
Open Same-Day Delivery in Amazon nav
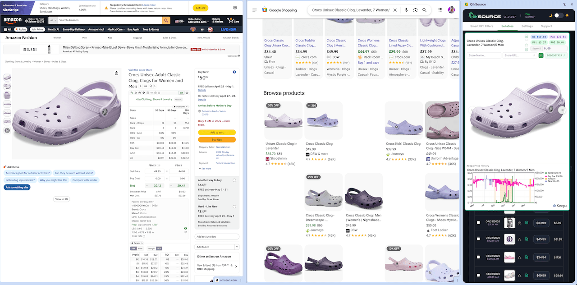click(x=73, y=29)
